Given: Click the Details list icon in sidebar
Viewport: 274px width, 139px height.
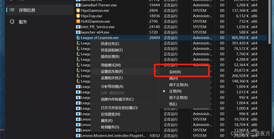Looking at the screenshot, I should pyautogui.click(x=12, y=10).
